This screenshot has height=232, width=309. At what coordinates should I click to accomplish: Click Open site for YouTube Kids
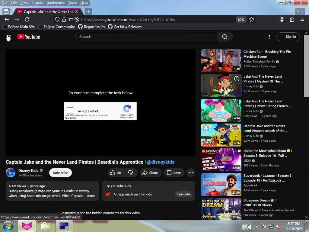(x=183, y=194)
